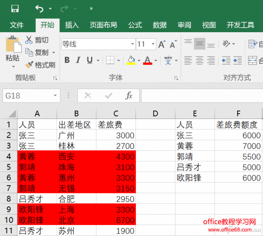Image resolution: width=263 pixels, height=236 pixels.
Task: Expand the font size 11 dropdown
Action: click(x=153, y=44)
